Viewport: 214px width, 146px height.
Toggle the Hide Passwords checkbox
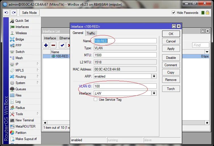[173, 13]
